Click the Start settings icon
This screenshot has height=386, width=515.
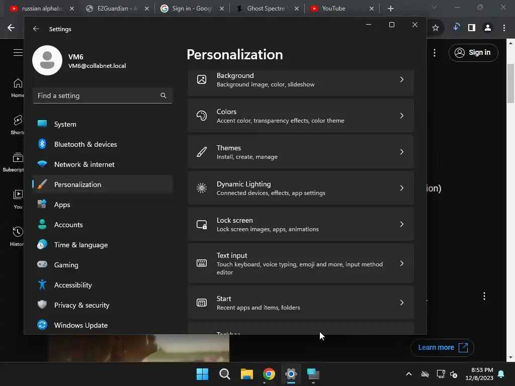point(202,303)
